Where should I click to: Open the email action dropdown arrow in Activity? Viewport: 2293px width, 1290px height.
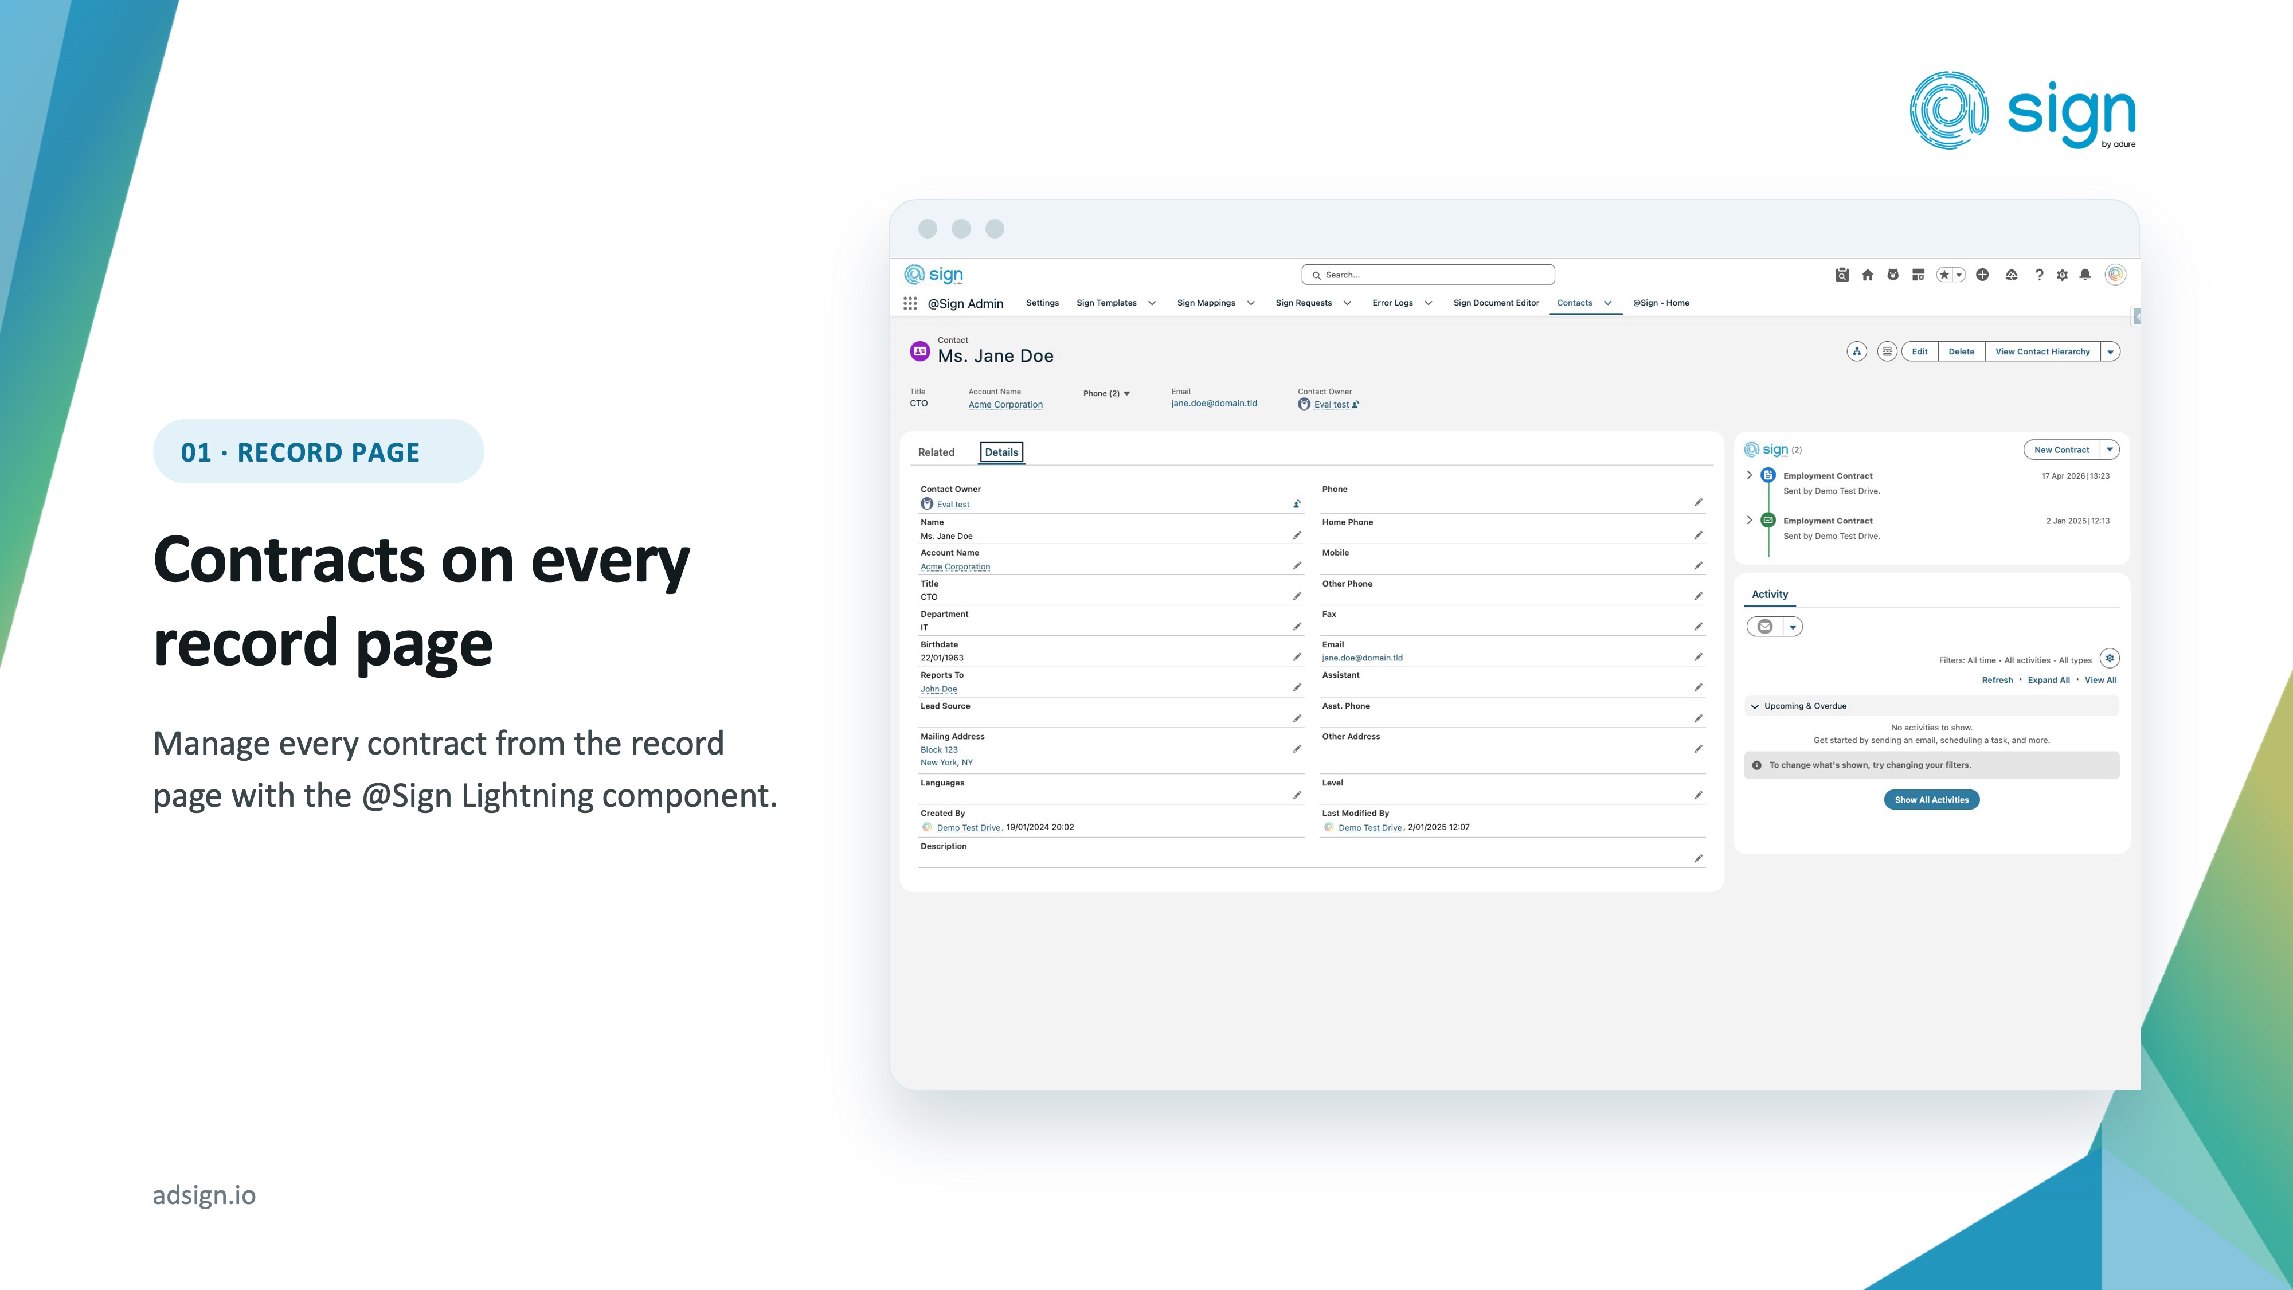pyautogui.click(x=1793, y=627)
